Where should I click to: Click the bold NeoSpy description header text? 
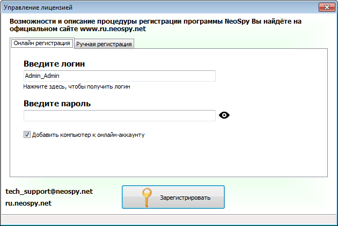(156, 25)
